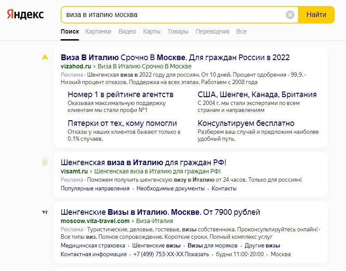The width and height of the screenshot is (346, 271).
Task: Visit the vizahod.ru domain link
Action: tap(75, 66)
